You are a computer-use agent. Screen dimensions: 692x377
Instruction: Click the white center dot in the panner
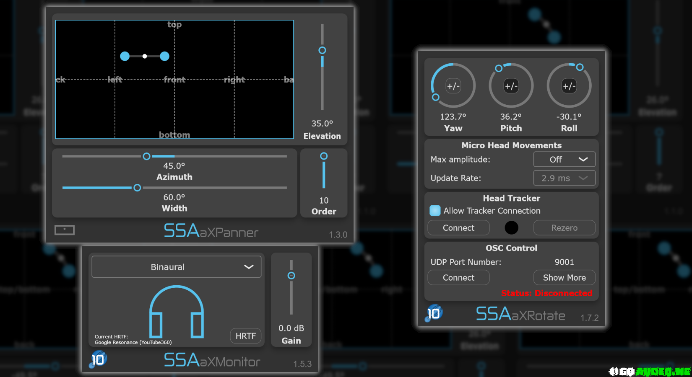tap(145, 56)
